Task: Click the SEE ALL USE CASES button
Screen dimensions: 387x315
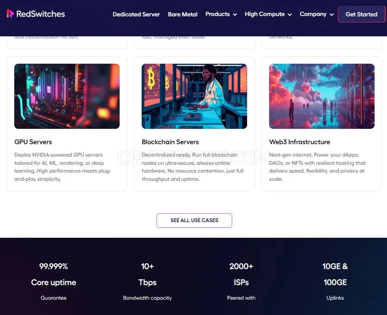Action: [x=194, y=220]
